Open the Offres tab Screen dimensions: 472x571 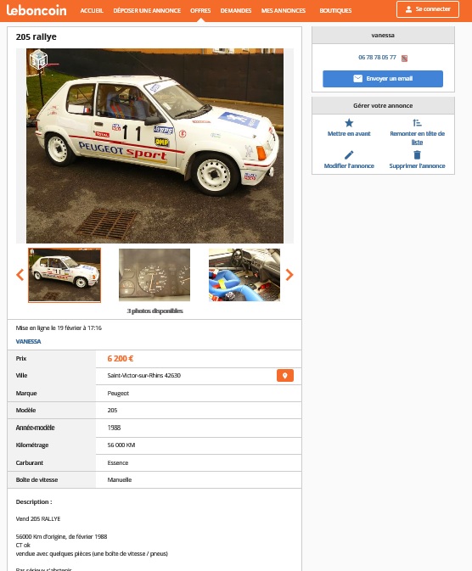pos(200,10)
